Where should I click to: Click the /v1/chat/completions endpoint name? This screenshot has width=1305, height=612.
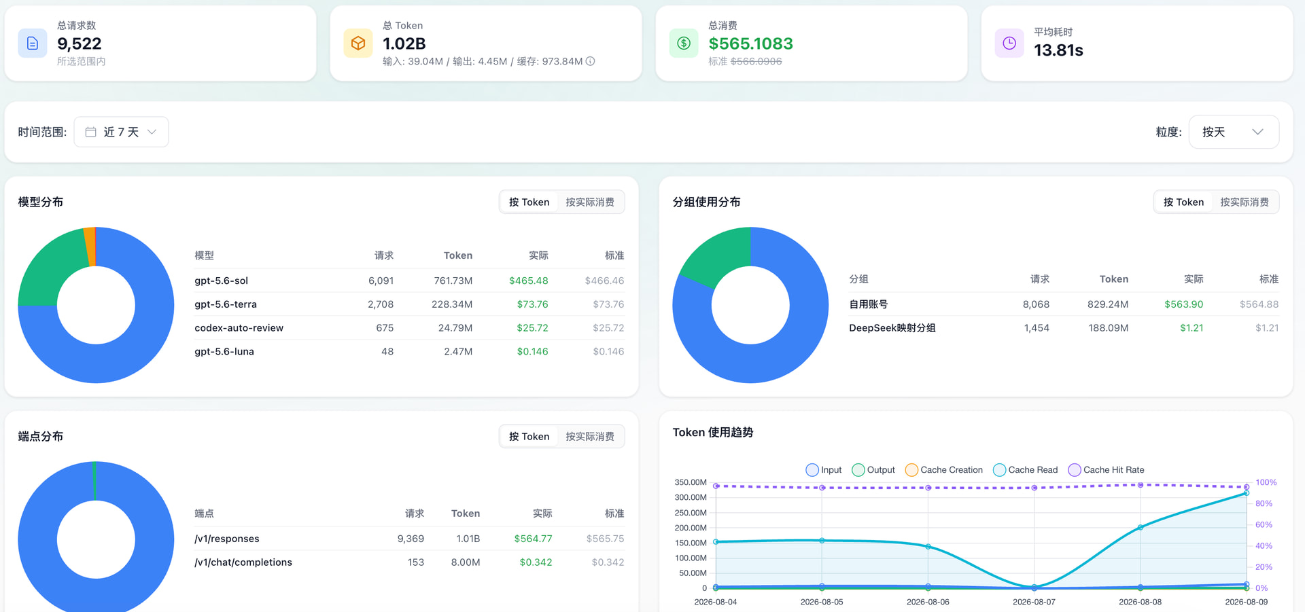tap(243, 562)
